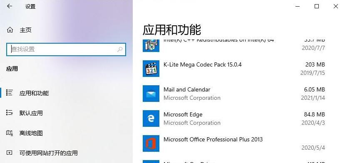Viewport: 340px width, 163px height.
Task: Click the Mail and Calendar envelope icon
Action: (x=151, y=94)
